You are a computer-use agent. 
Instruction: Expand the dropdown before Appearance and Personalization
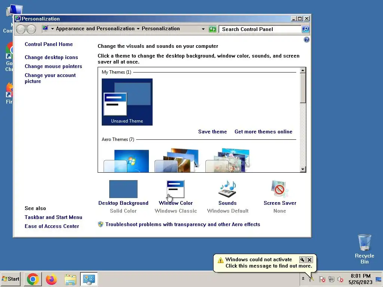[52, 29]
